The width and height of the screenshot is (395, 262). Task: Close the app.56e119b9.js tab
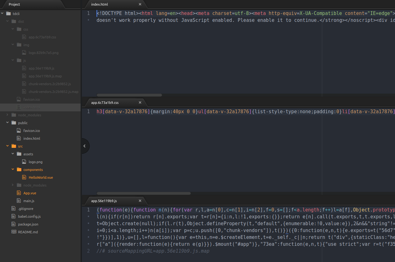[x=140, y=201]
